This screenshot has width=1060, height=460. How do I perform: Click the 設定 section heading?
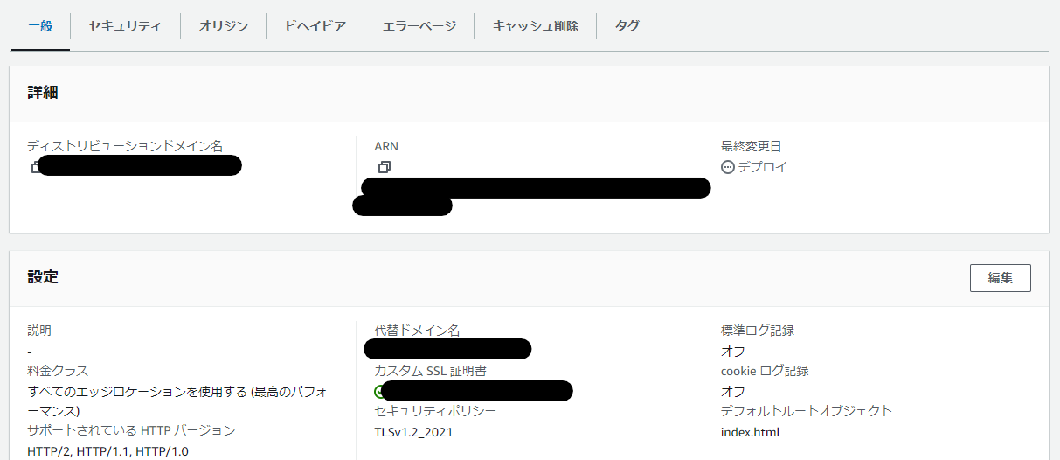click(x=43, y=277)
